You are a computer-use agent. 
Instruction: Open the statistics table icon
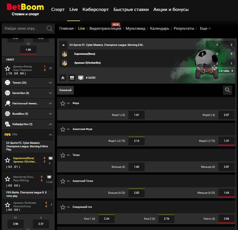point(72,78)
